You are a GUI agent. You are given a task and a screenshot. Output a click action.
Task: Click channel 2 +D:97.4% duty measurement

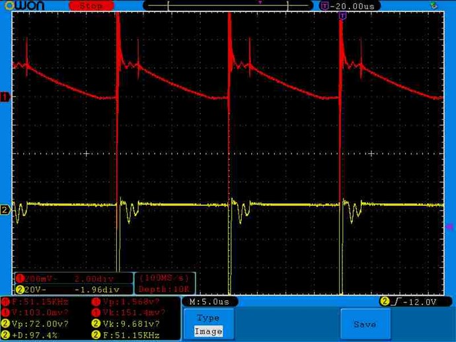click(x=30, y=335)
